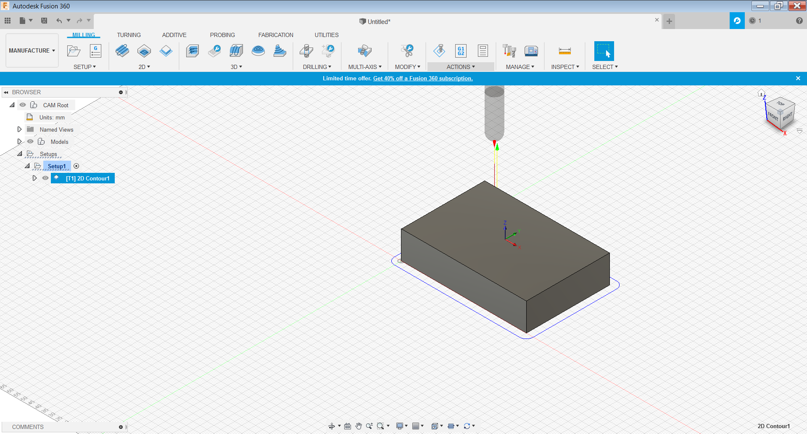
Task: Click the Undo arrow
Action: (x=59, y=21)
